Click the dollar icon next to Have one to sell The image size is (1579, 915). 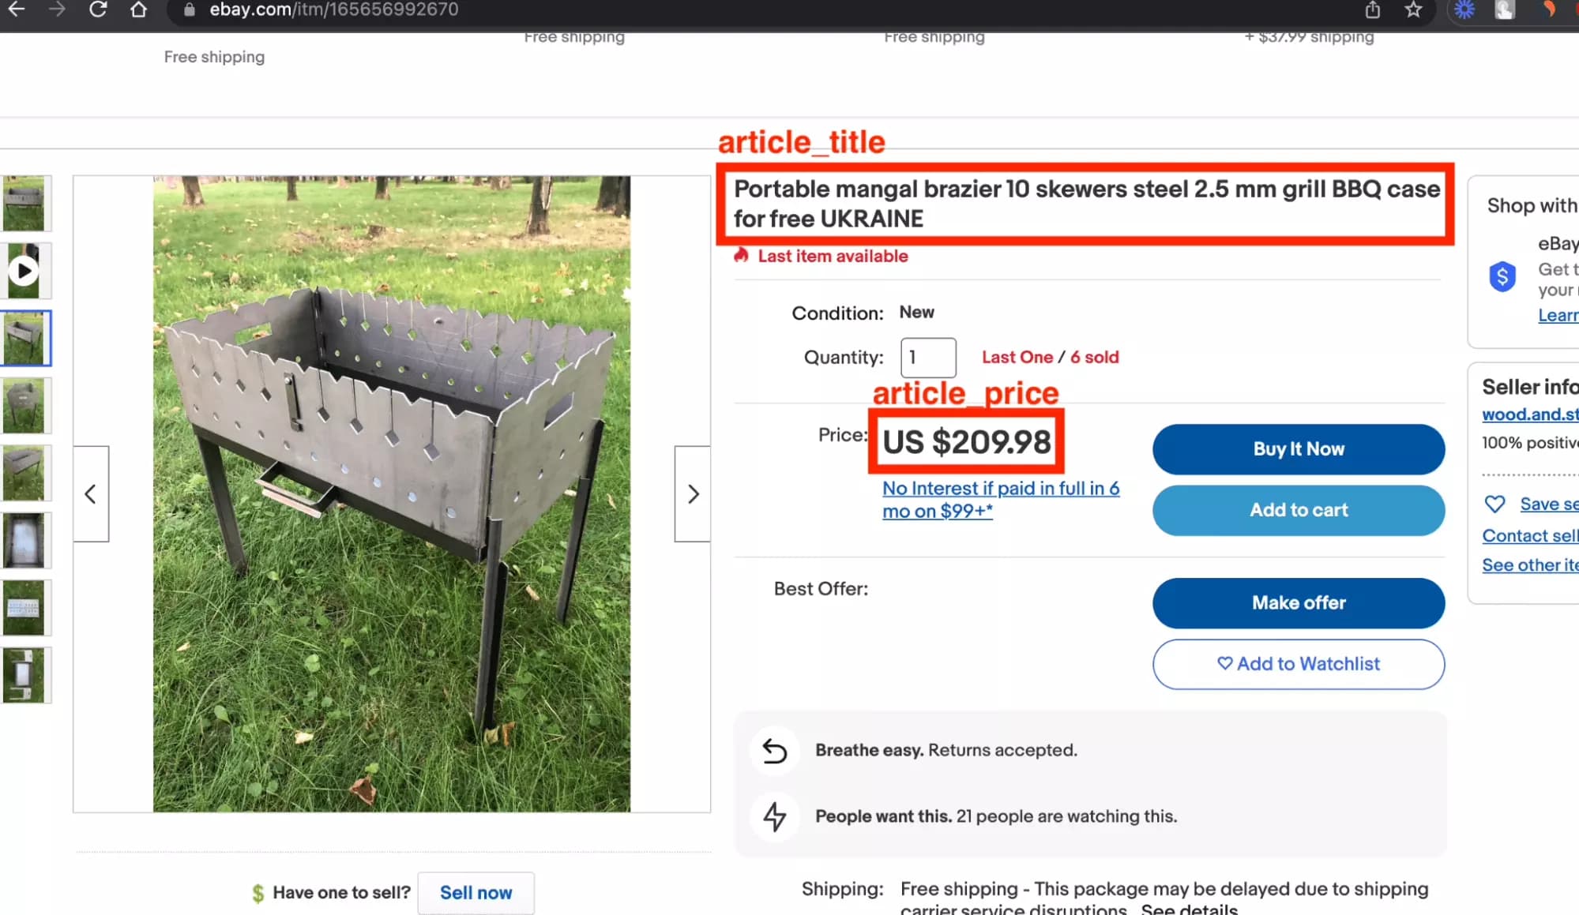point(258,892)
